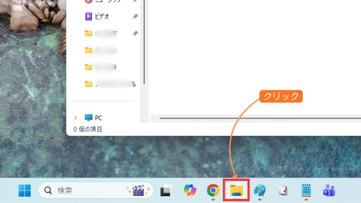Click the clapperboard search highlight icon
This screenshot has height=203, width=361.
(136, 191)
